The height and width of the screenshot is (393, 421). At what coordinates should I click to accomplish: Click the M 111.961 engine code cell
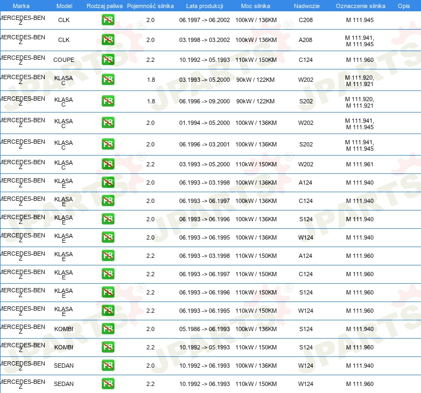(x=360, y=164)
